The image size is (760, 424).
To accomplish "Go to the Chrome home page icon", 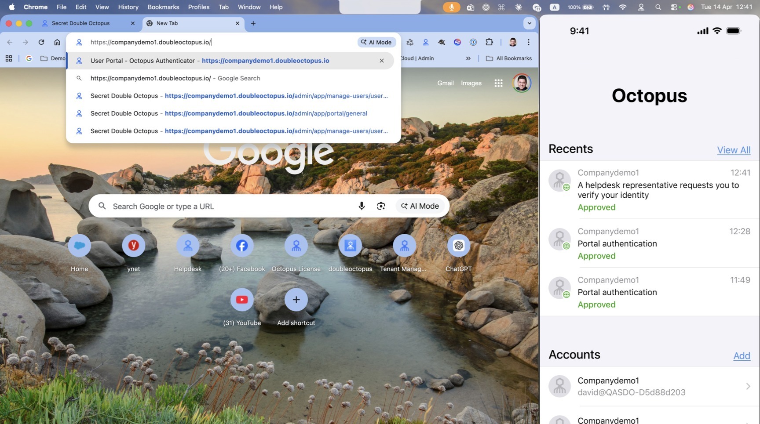I will pyautogui.click(x=57, y=42).
